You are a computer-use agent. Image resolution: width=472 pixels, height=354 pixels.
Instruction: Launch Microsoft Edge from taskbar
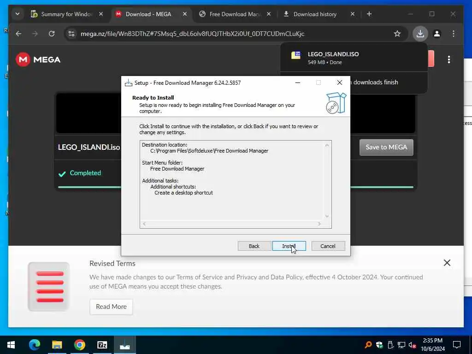click(34, 345)
